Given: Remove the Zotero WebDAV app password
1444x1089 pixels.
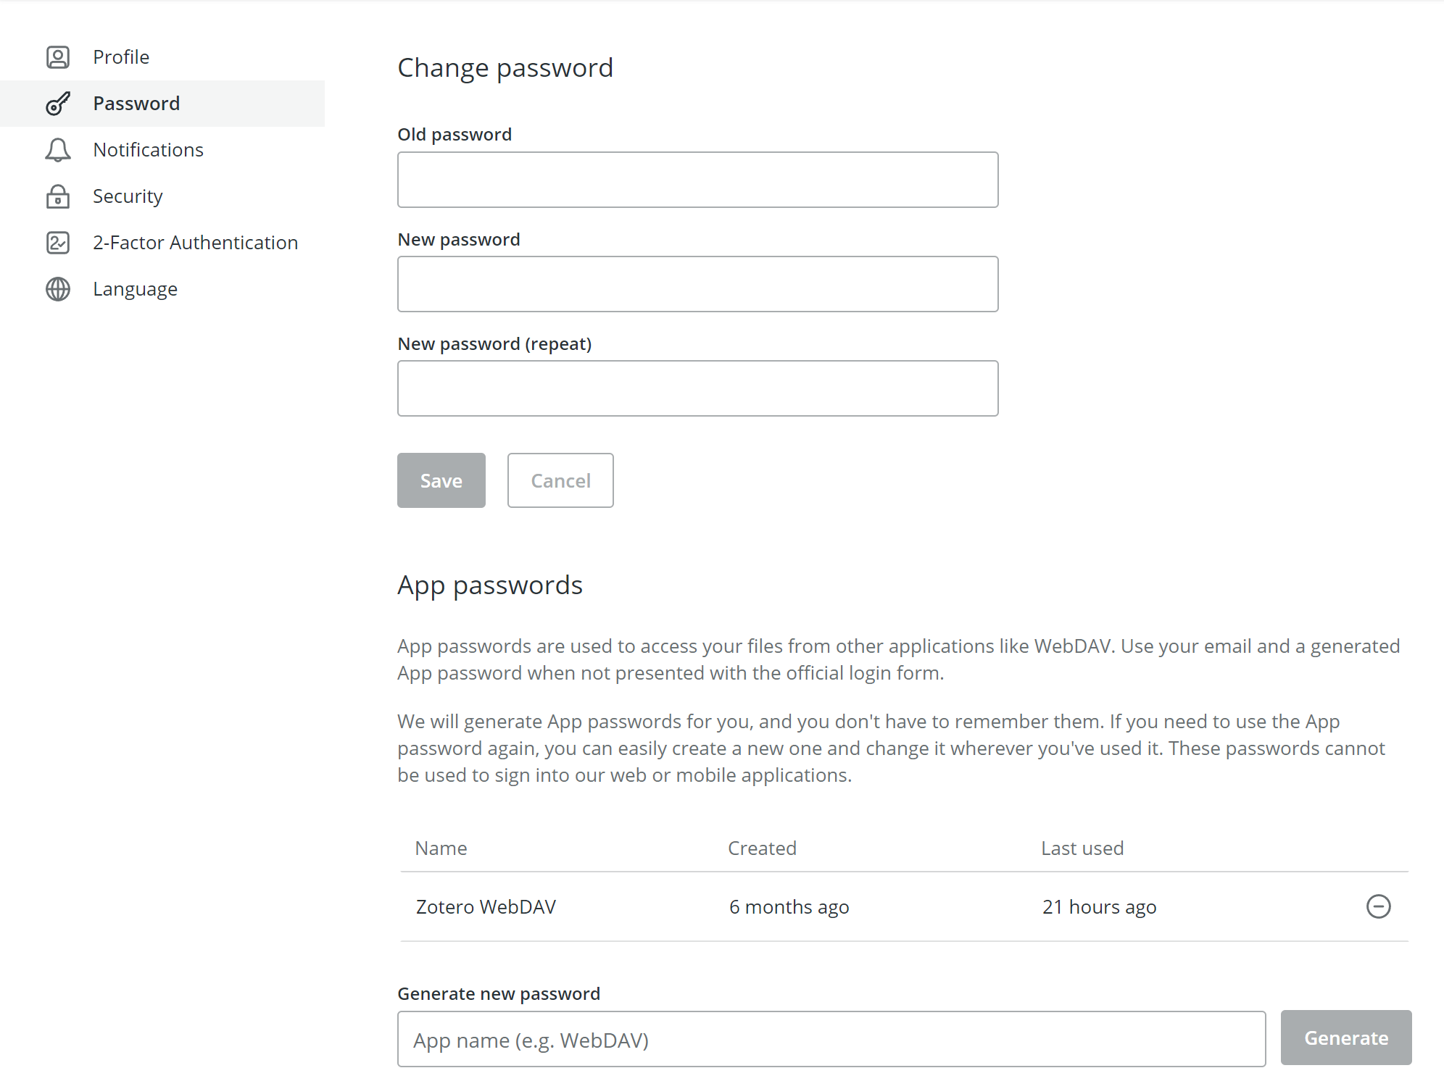Looking at the screenshot, I should 1378,906.
